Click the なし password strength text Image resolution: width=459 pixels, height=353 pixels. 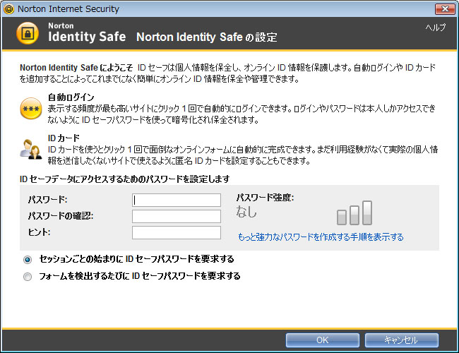[246, 212]
